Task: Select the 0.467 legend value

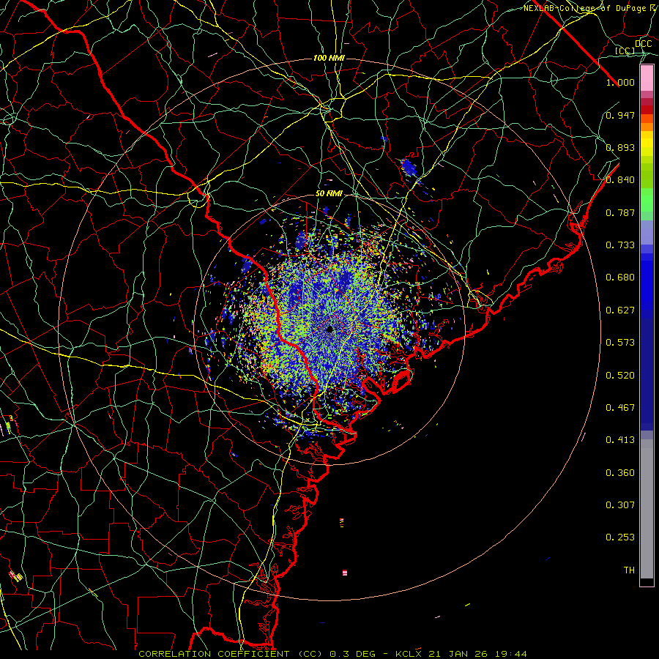Action: click(x=620, y=408)
